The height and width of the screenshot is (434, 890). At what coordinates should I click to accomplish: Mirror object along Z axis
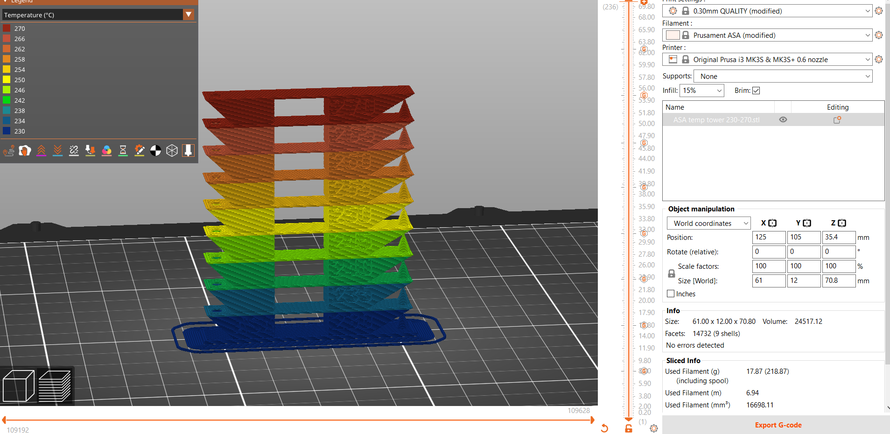pos(842,223)
